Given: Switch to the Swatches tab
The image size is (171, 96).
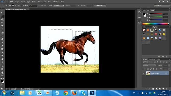Looking at the screenshot, I should (146, 10).
